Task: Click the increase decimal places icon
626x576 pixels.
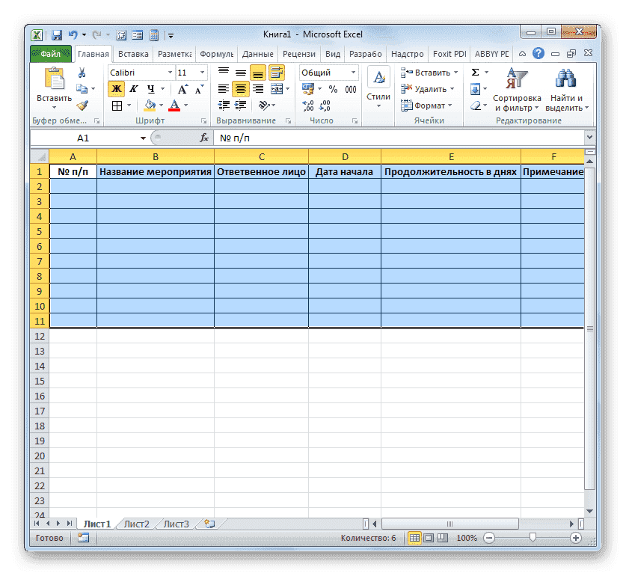Action: pyautogui.click(x=307, y=105)
